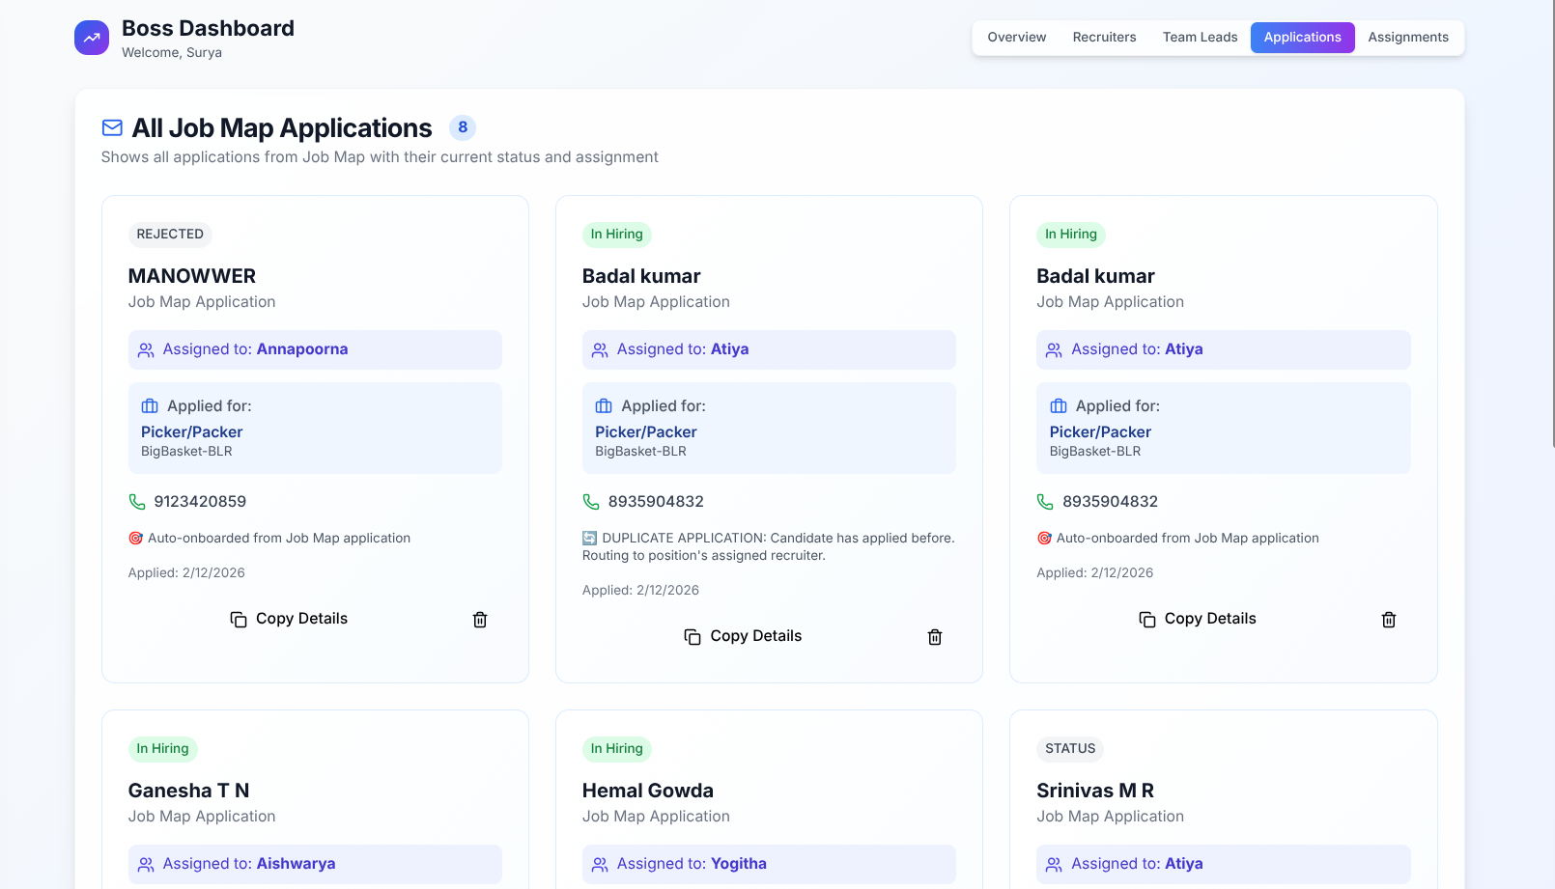
Task: Select the Assignments tab
Action: coord(1408,37)
